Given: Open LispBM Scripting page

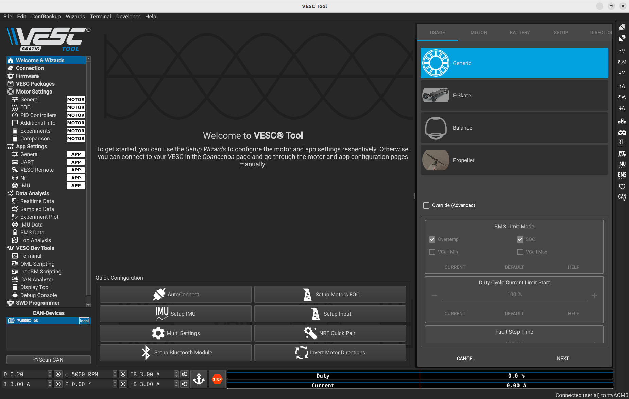Looking at the screenshot, I should coord(41,272).
